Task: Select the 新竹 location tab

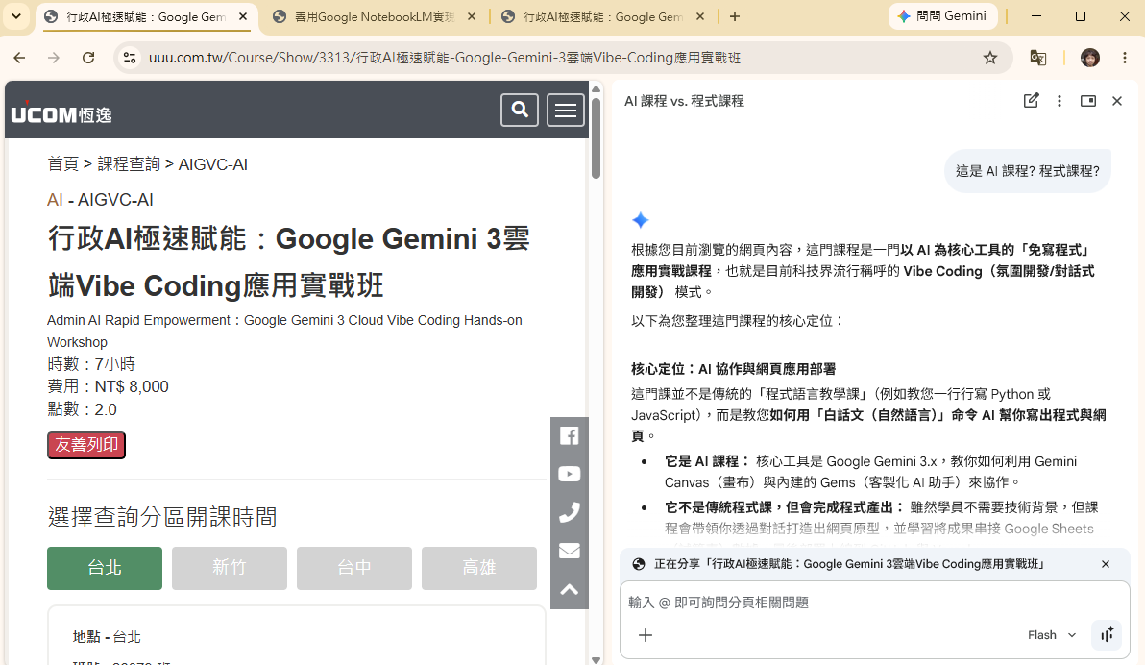Action: [x=230, y=568]
